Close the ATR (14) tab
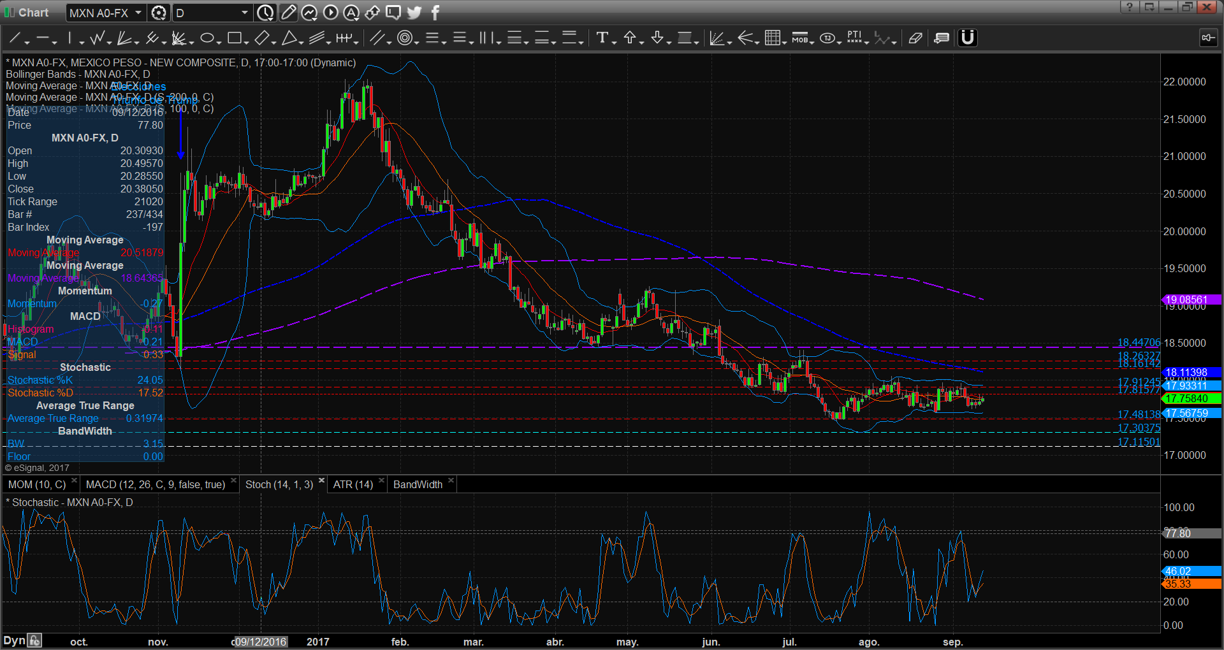Screen dimensions: 1224x650 (x=381, y=480)
